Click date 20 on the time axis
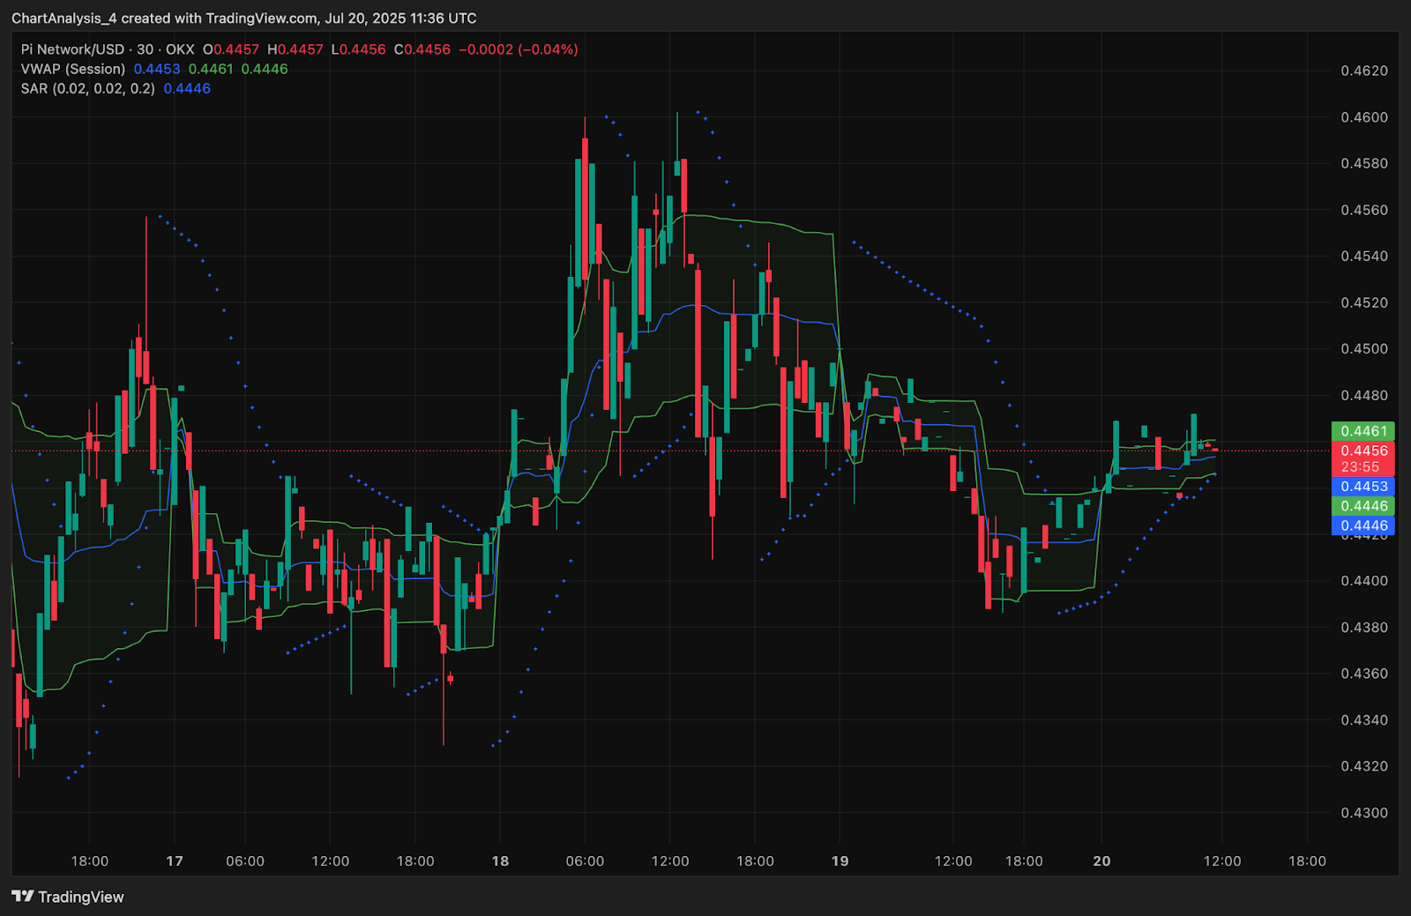Image resolution: width=1411 pixels, height=916 pixels. (x=1101, y=861)
